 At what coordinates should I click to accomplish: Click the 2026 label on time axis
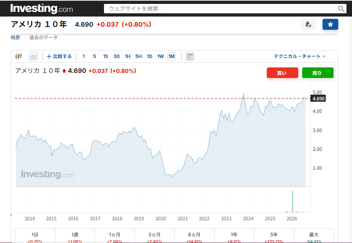[x=292, y=219]
